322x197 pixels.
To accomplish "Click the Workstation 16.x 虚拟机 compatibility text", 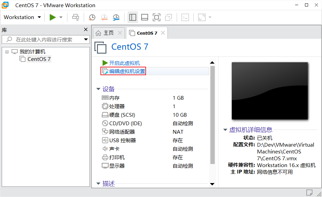I will (x=286, y=165).
